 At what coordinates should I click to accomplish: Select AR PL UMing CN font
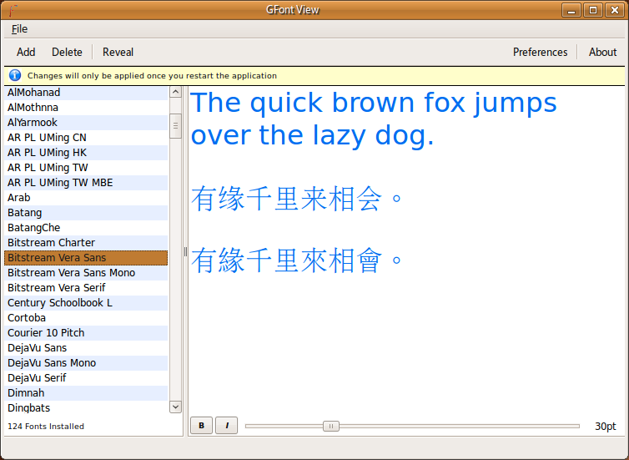click(x=86, y=138)
